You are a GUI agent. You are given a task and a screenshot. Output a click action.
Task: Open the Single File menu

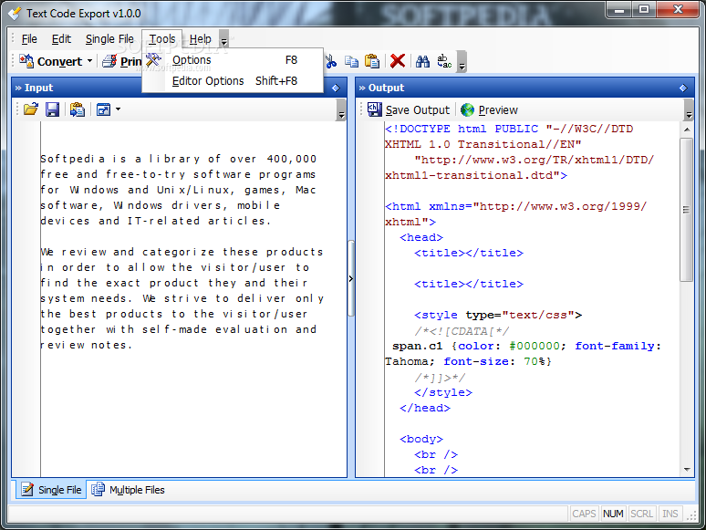[109, 39]
